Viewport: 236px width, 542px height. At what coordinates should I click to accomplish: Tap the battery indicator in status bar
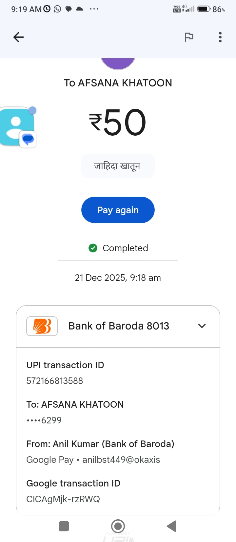[204, 9]
